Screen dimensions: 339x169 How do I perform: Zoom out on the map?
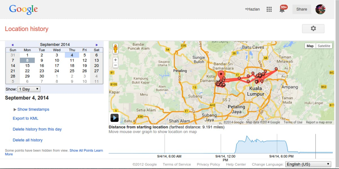(115, 65)
